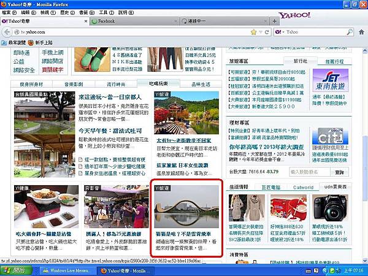Switch to Windows Live Messenger taskbar item
The image size is (368, 276).
(67, 270)
